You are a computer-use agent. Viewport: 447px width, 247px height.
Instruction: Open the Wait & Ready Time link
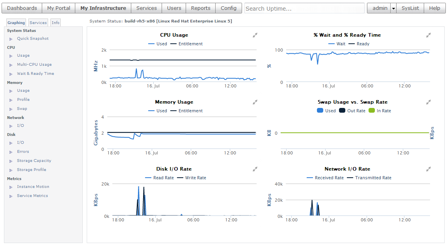35,74
